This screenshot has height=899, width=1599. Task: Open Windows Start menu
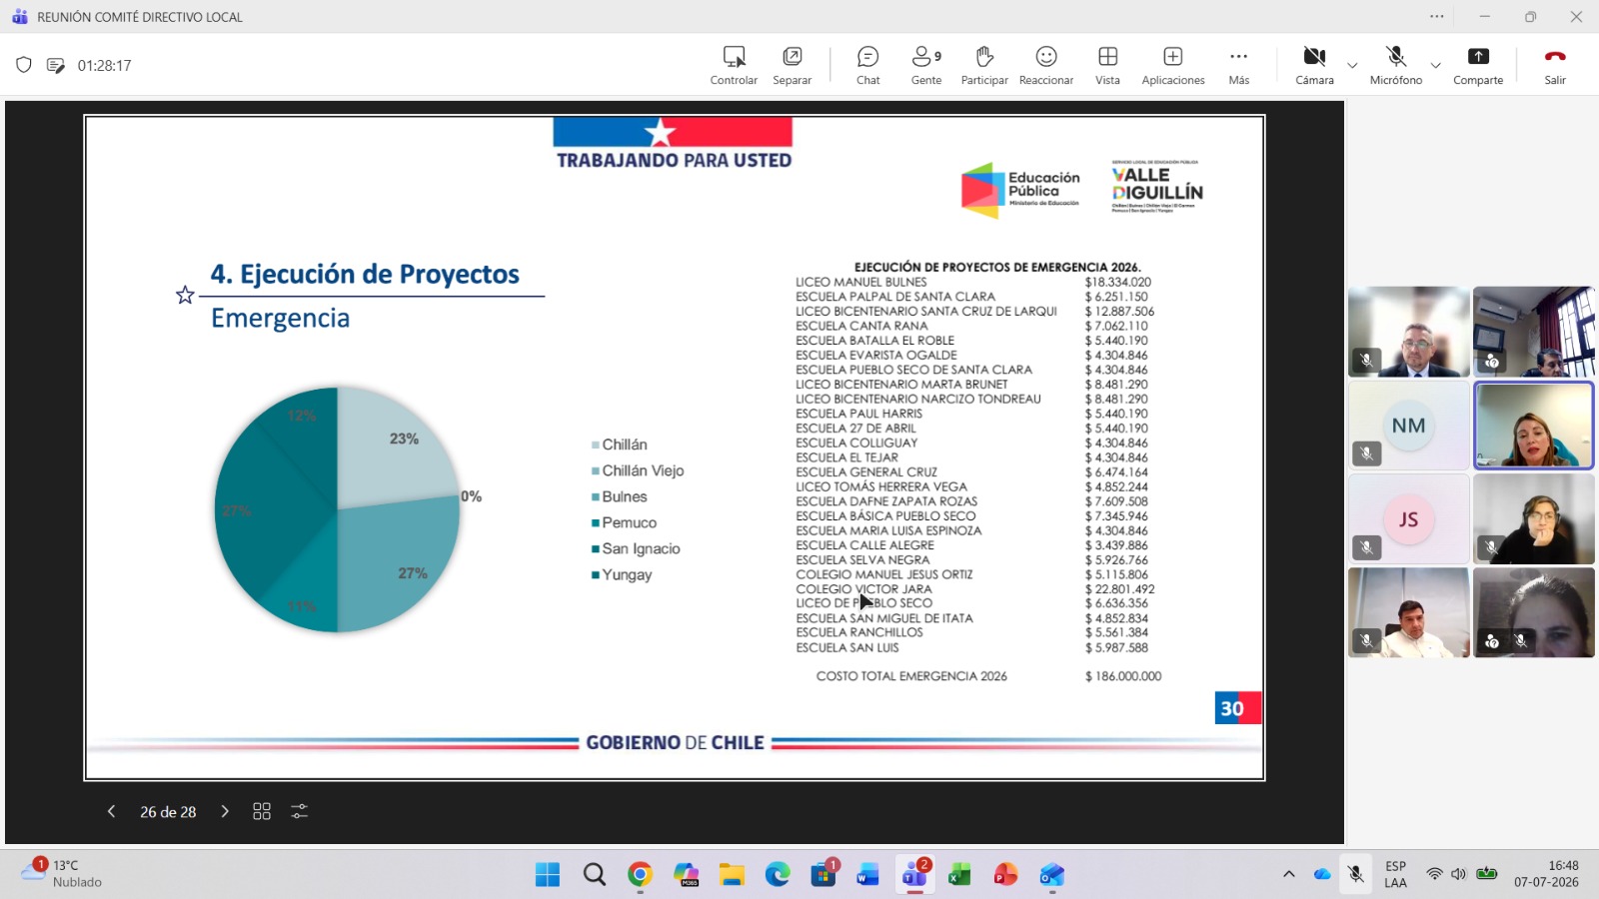coord(548,875)
